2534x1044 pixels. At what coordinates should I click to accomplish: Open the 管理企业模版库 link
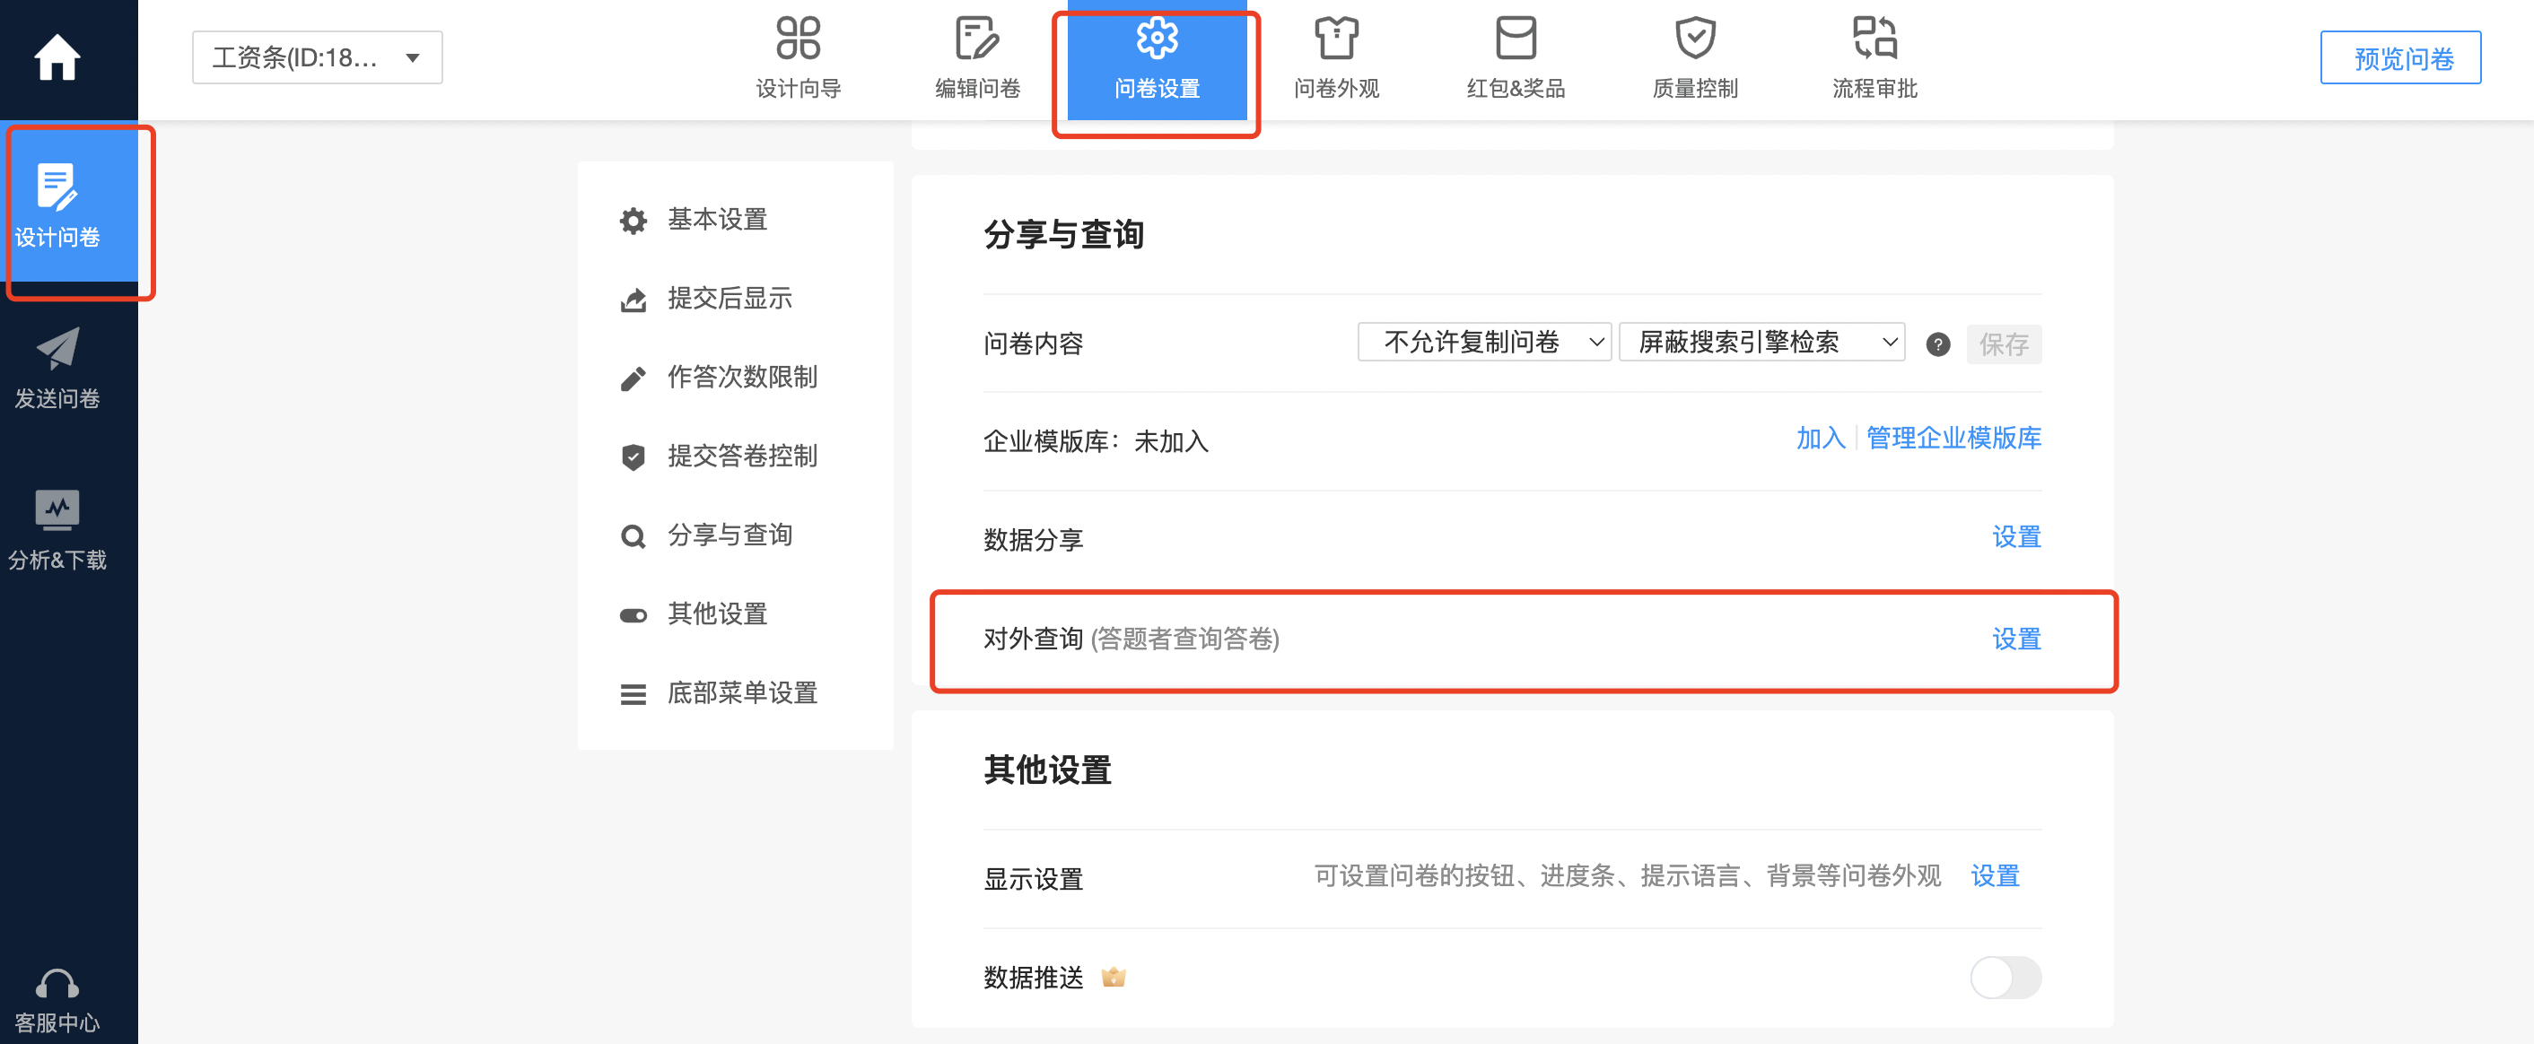point(1953,439)
